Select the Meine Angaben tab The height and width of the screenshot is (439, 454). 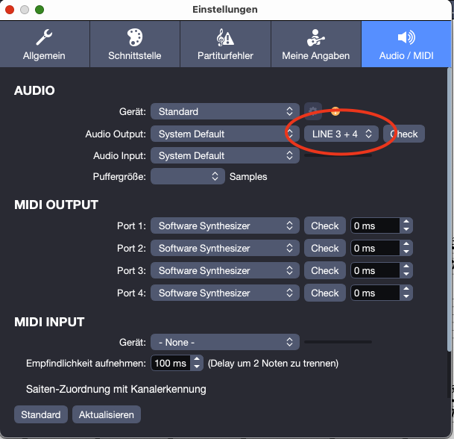(316, 45)
